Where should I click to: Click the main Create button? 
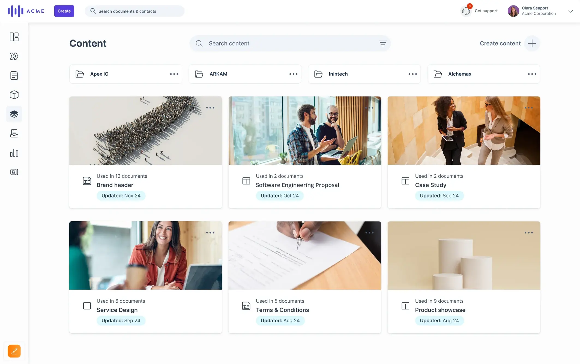pyautogui.click(x=64, y=10)
